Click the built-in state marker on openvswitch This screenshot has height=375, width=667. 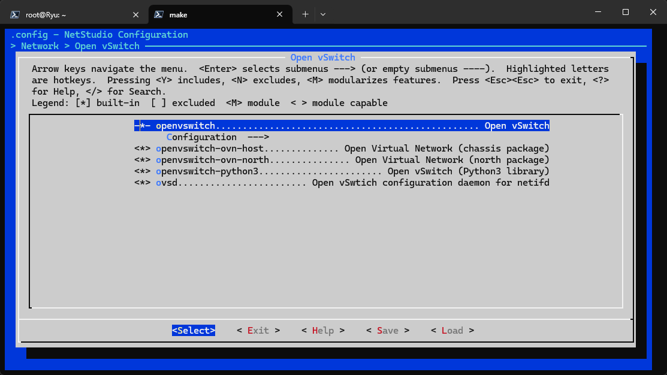[x=143, y=126]
